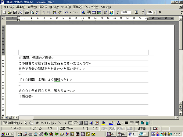Open the オートシェイプ dropdown menu
The width and height of the screenshot is (183, 137).
pyautogui.click(x=46, y=123)
